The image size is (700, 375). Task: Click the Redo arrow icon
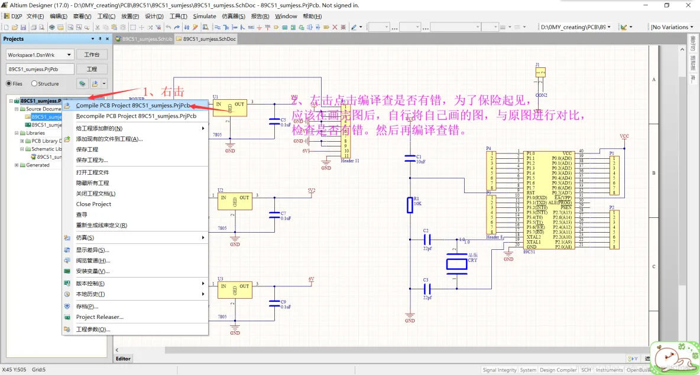177,27
